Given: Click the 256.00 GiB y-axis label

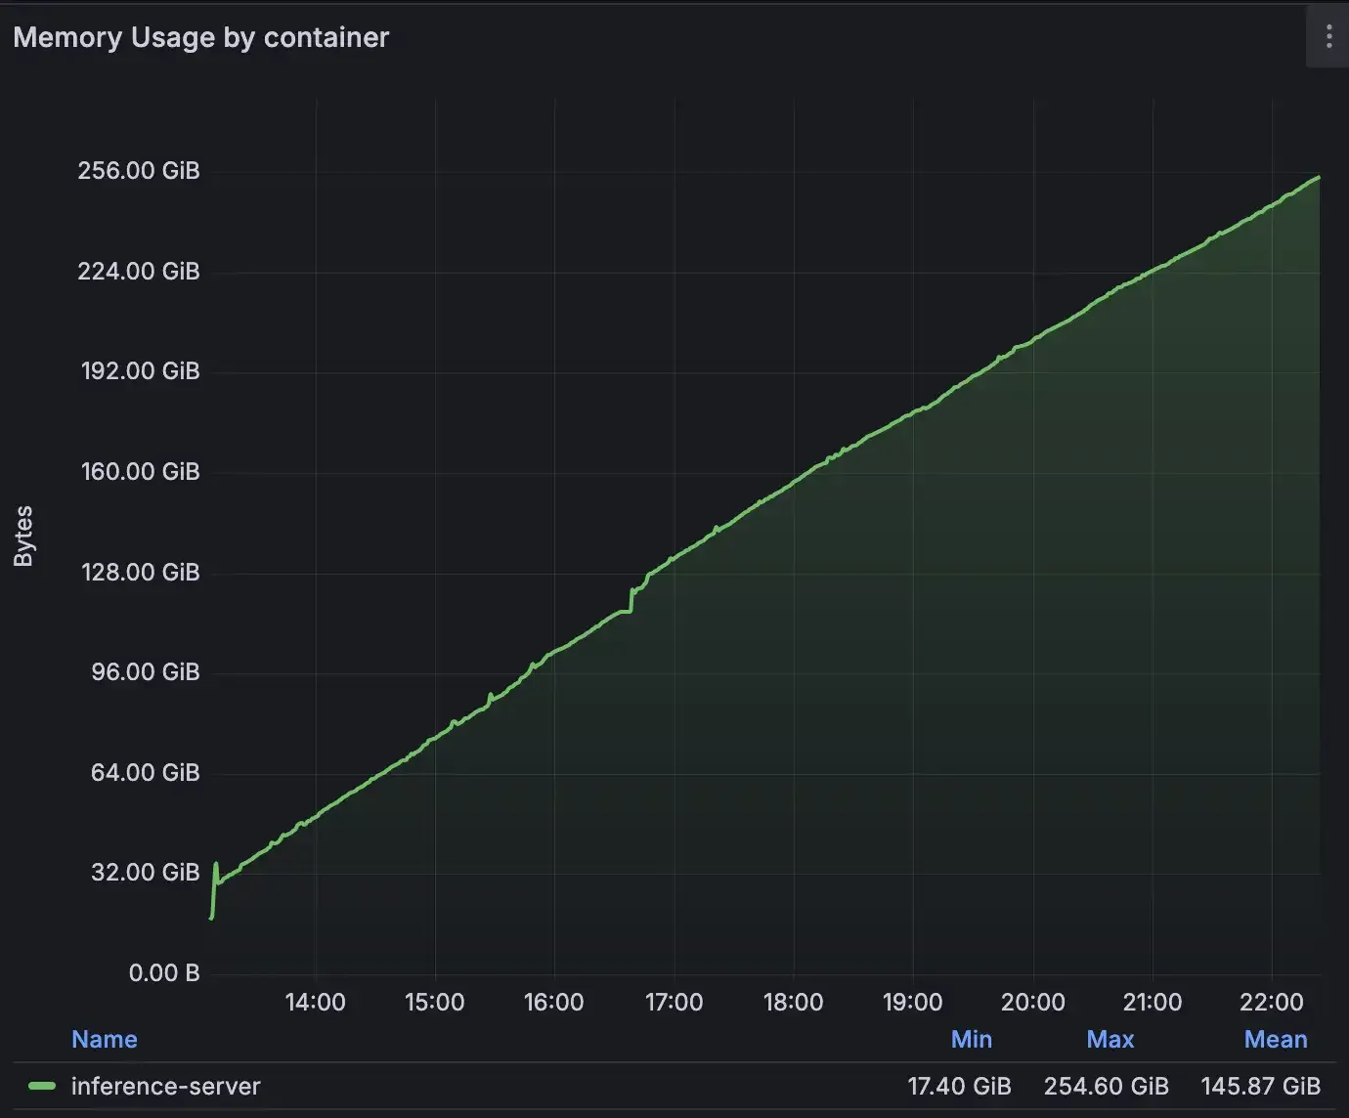Looking at the screenshot, I should 139,170.
